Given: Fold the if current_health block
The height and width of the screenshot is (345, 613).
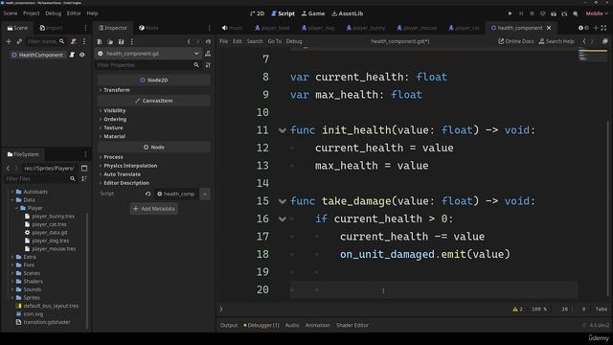Looking at the screenshot, I should pos(283,219).
